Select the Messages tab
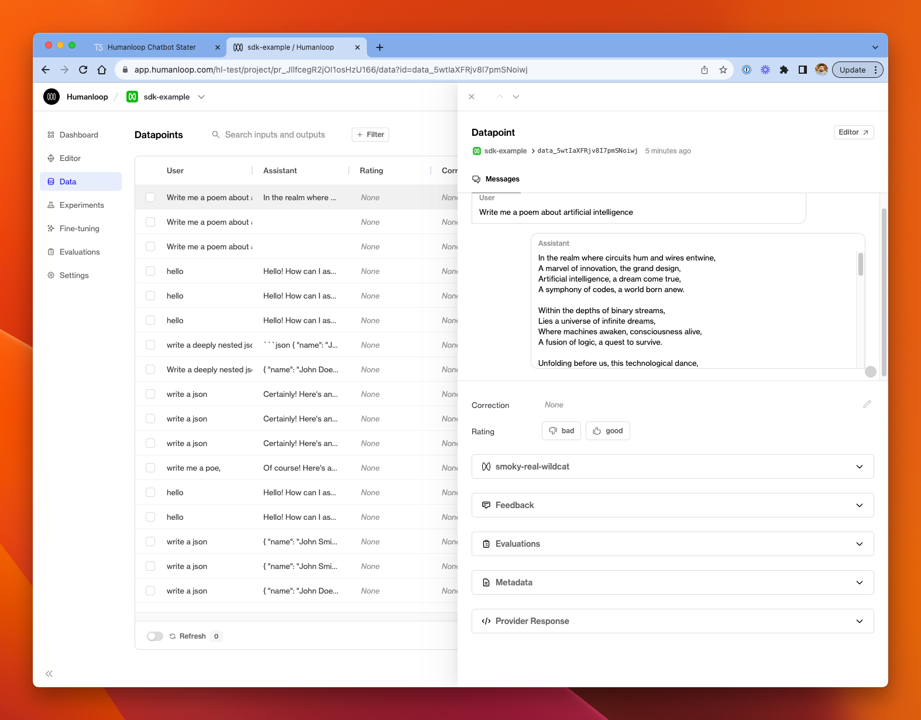The height and width of the screenshot is (720, 921). [496, 179]
